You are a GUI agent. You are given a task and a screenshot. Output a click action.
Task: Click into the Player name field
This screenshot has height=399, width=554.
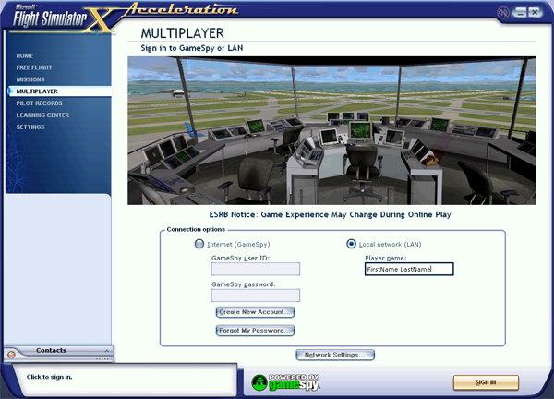coord(409,269)
